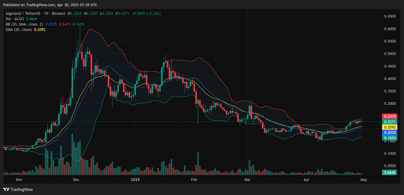Click the blue 0.2035 basis price label

point(390,132)
